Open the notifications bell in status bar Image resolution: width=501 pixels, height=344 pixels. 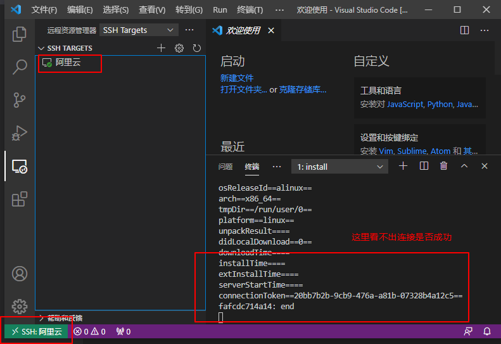click(x=486, y=331)
